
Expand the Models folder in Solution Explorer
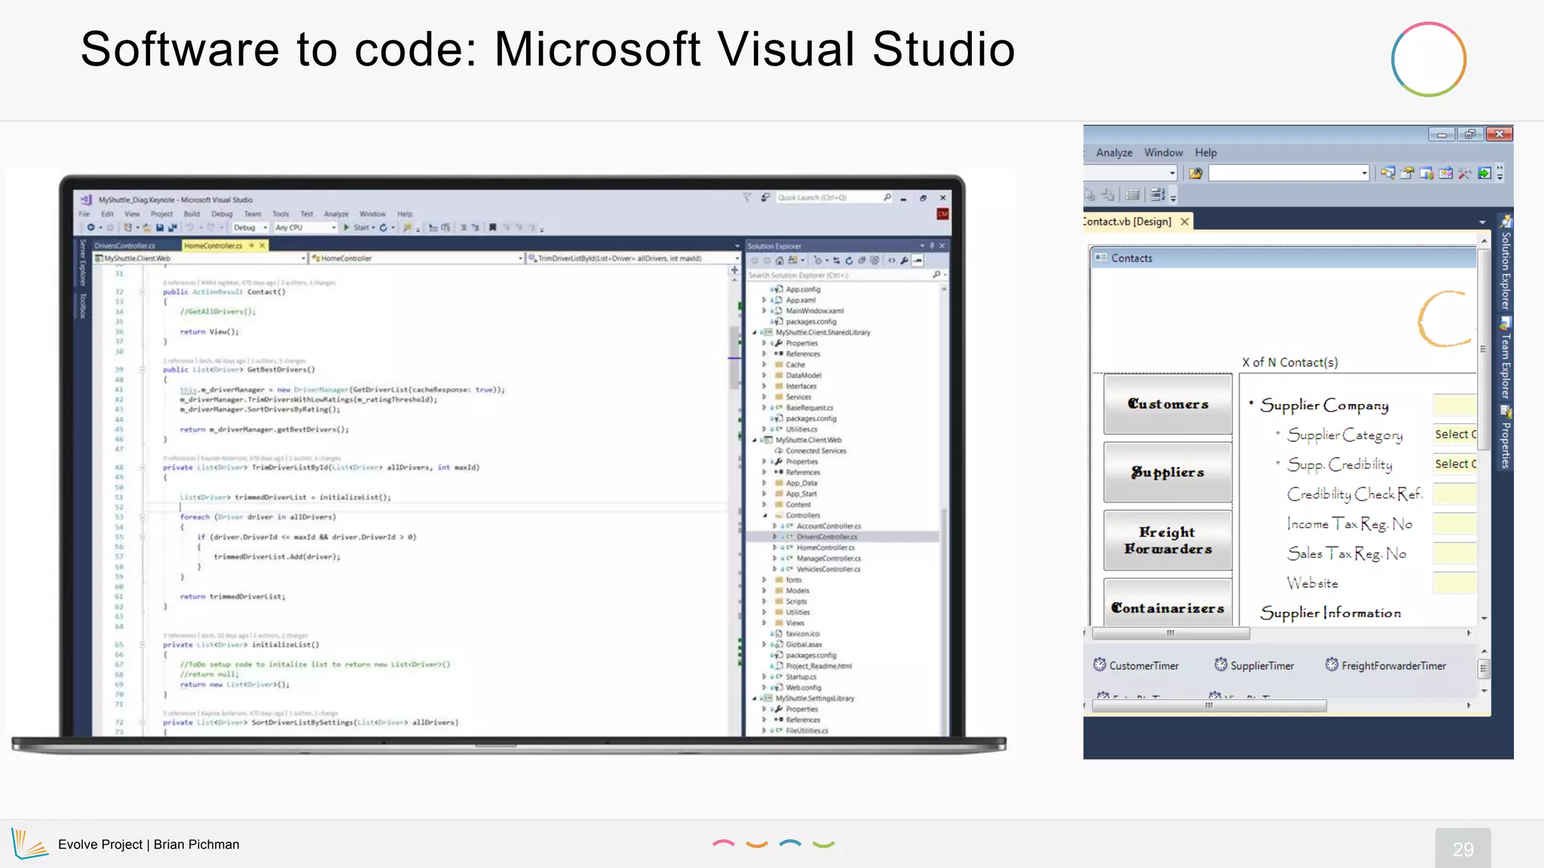[764, 591]
